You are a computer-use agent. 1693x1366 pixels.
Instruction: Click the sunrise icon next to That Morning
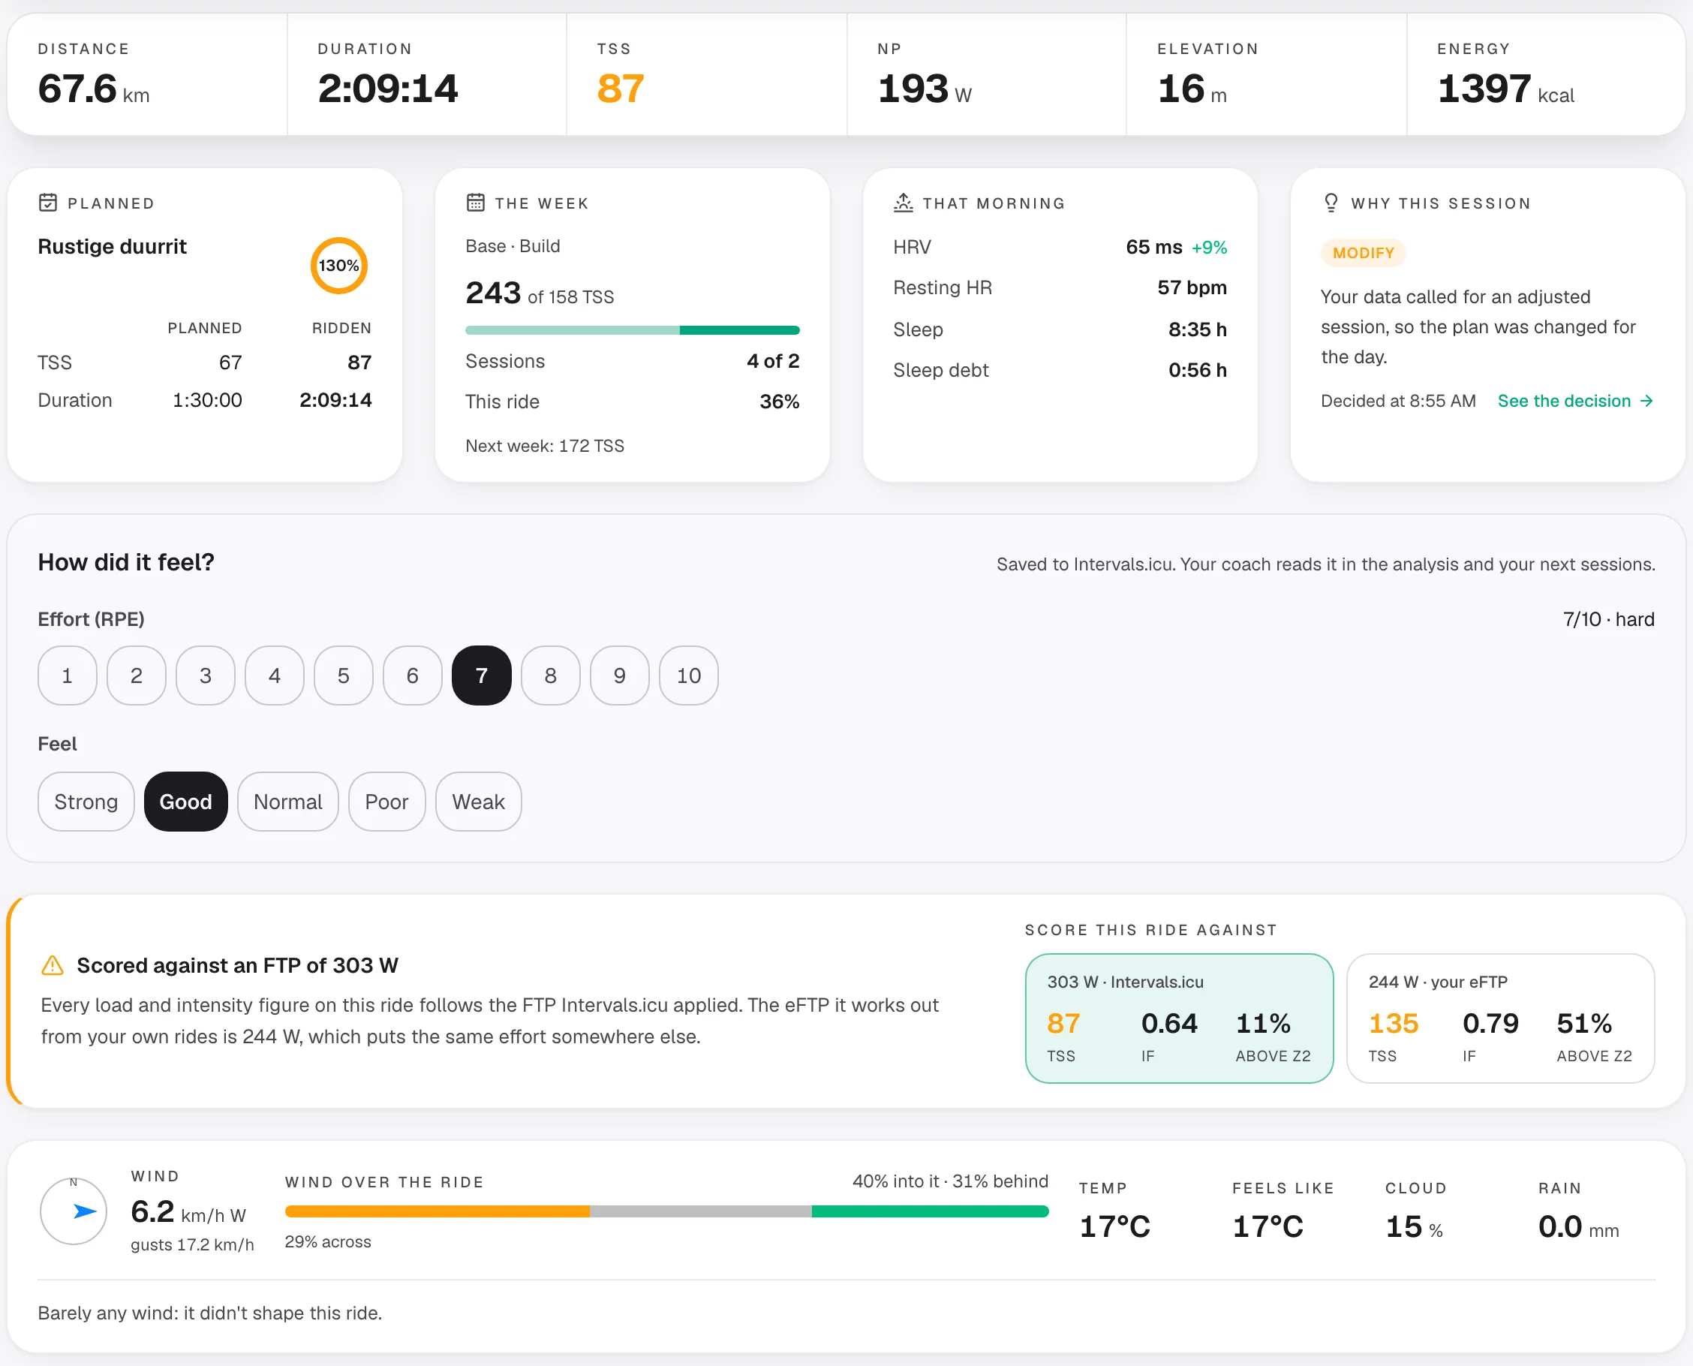click(903, 203)
